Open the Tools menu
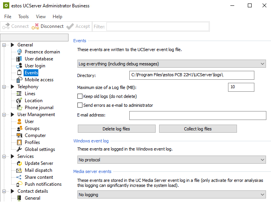 [x=23, y=17]
